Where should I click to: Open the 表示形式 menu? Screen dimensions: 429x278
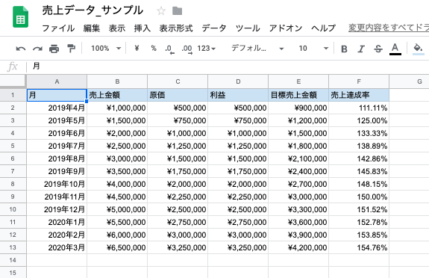point(176,28)
